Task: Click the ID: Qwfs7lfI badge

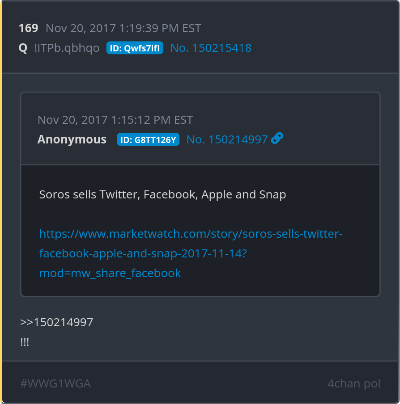Action: click(x=135, y=48)
